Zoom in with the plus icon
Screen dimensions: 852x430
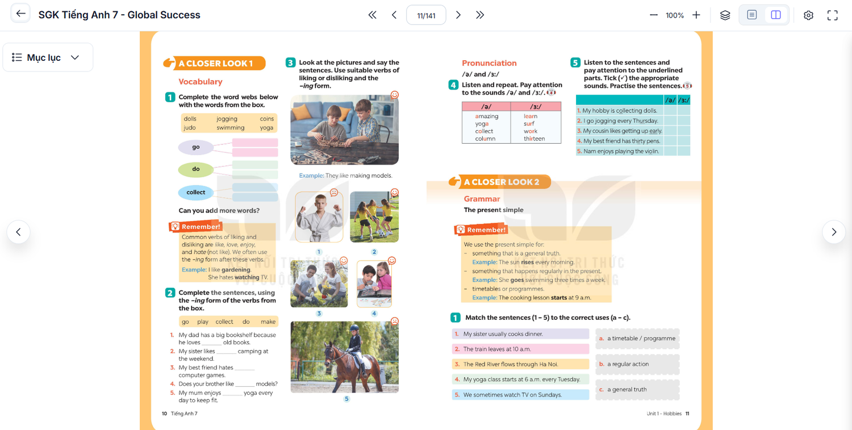point(696,15)
